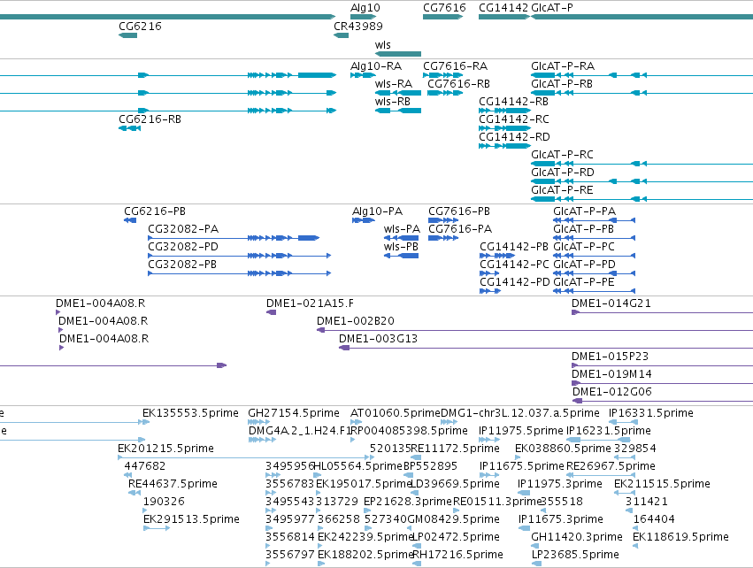Click the DME1-019M14 clone label

(x=611, y=374)
